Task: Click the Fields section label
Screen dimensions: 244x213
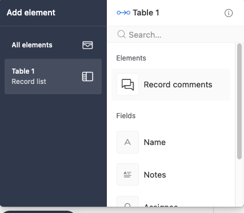Action: tap(126, 116)
